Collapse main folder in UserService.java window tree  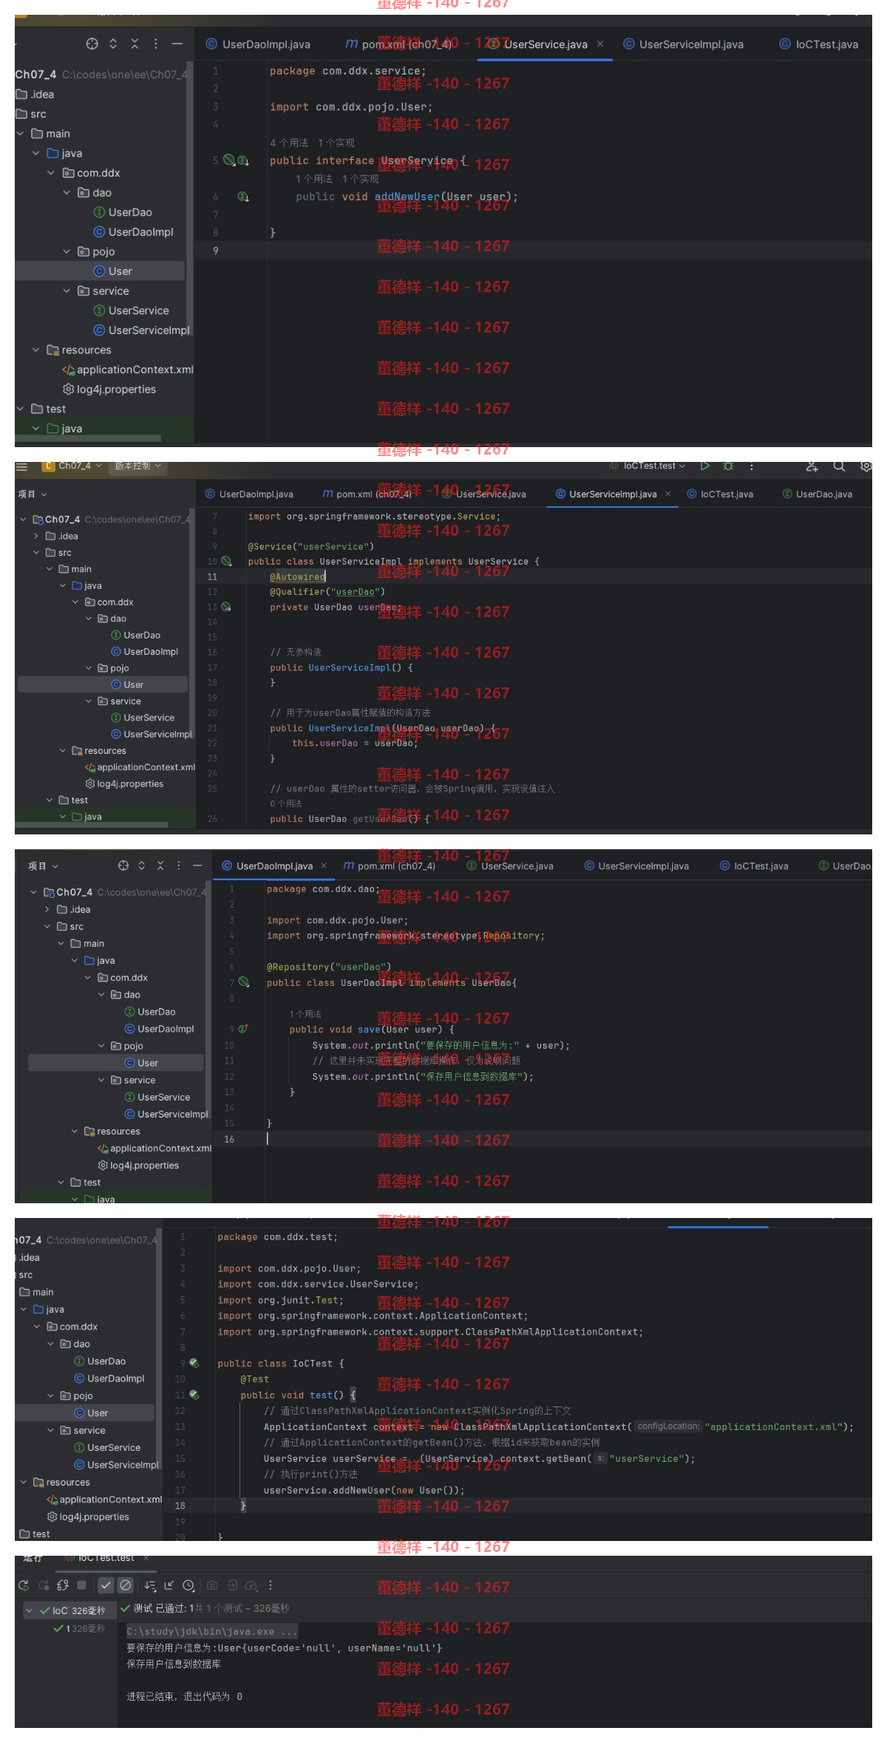point(21,134)
